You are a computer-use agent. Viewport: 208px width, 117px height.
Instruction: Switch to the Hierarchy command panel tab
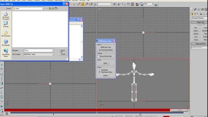199,9
